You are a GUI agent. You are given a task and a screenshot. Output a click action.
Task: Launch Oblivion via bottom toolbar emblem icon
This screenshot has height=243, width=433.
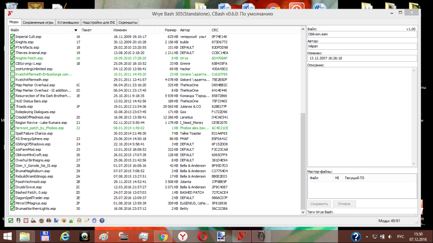18,221
